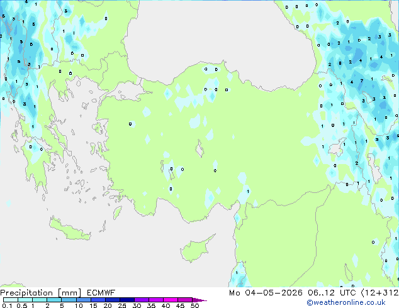Pick the 15–20 mm legend color swatch
The height and width of the screenshot is (308, 399).
(98, 300)
